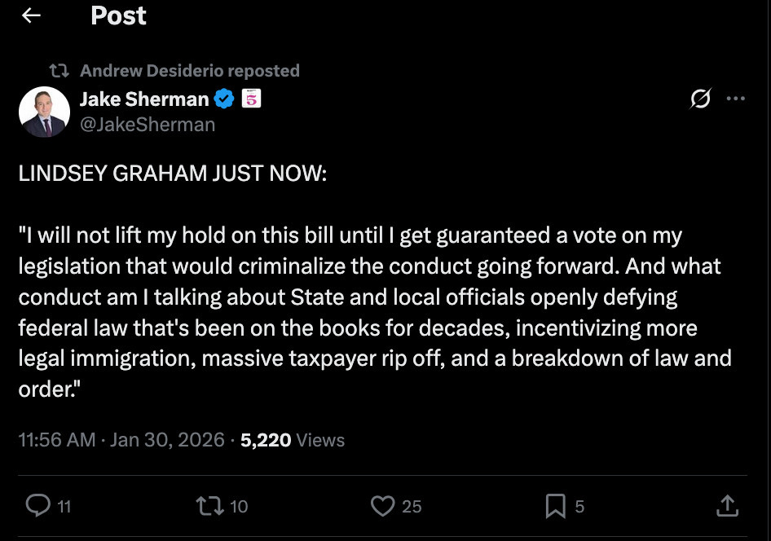The image size is (771, 541).
Task: Click Jake Sherman's blue verified badge
Action: [x=224, y=99]
